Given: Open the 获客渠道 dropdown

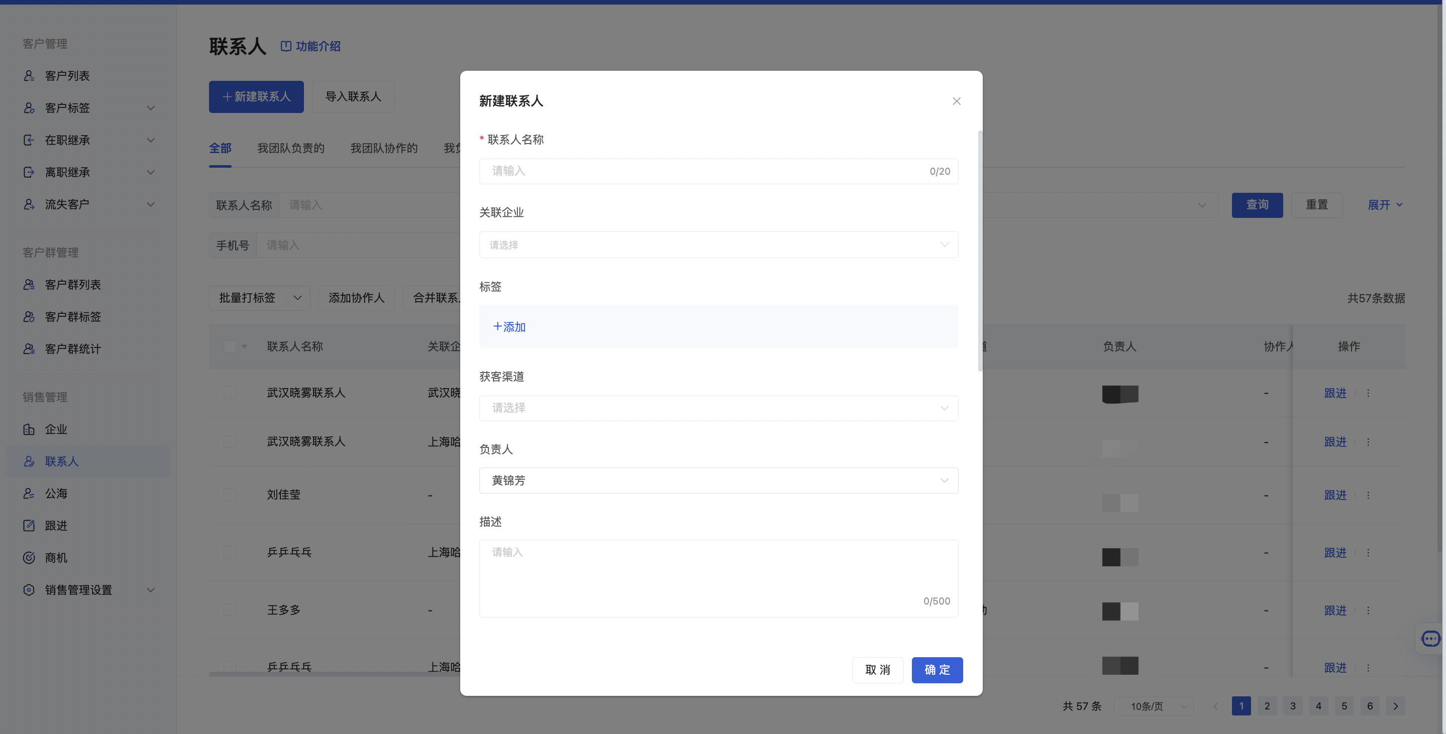Looking at the screenshot, I should [x=718, y=408].
